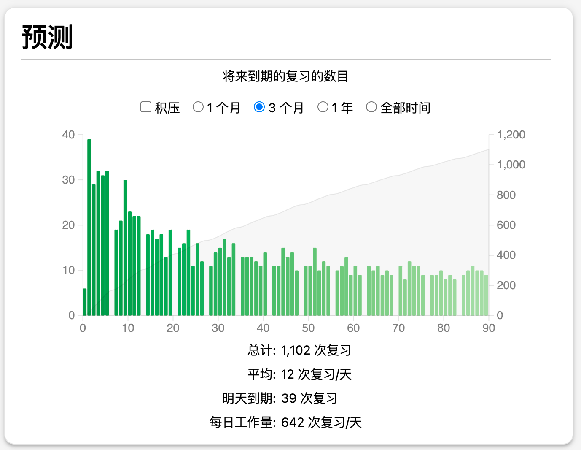Select the 3 个月 radio button
This screenshot has height=450, width=581.
(x=259, y=107)
